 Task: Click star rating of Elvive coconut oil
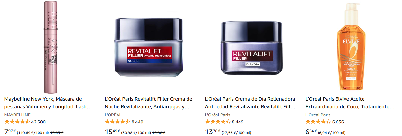tap(318, 122)
